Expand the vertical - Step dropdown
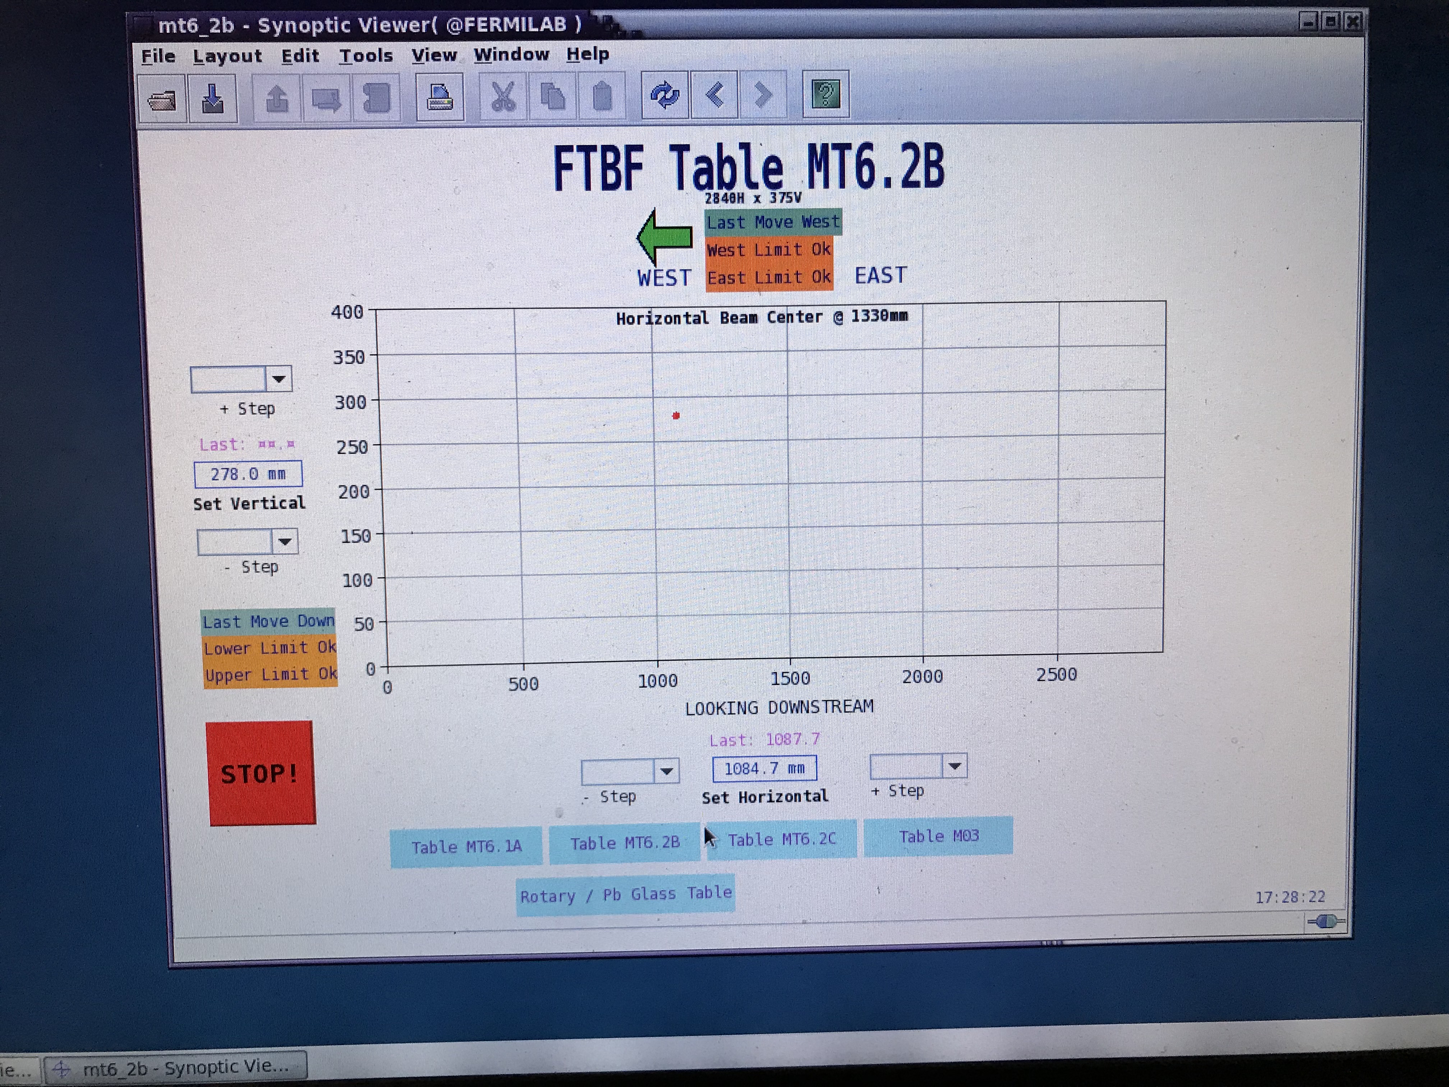The image size is (1449, 1087). (285, 542)
